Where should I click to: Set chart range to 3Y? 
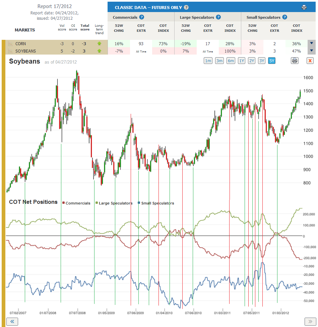click(x=262, y=61)
